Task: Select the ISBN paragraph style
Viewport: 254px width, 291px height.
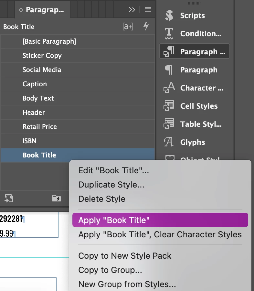Action: click(x=78, y=141)
